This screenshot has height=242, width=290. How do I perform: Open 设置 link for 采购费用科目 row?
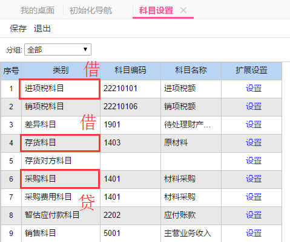point(254,197)
